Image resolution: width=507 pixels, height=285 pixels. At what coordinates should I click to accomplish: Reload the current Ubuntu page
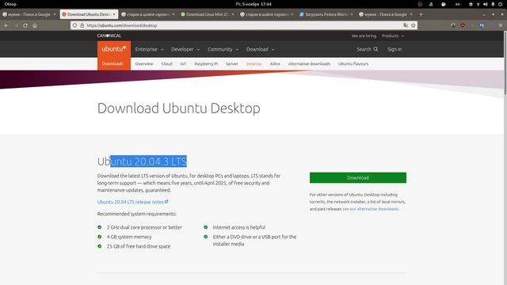tap(25, 25)
